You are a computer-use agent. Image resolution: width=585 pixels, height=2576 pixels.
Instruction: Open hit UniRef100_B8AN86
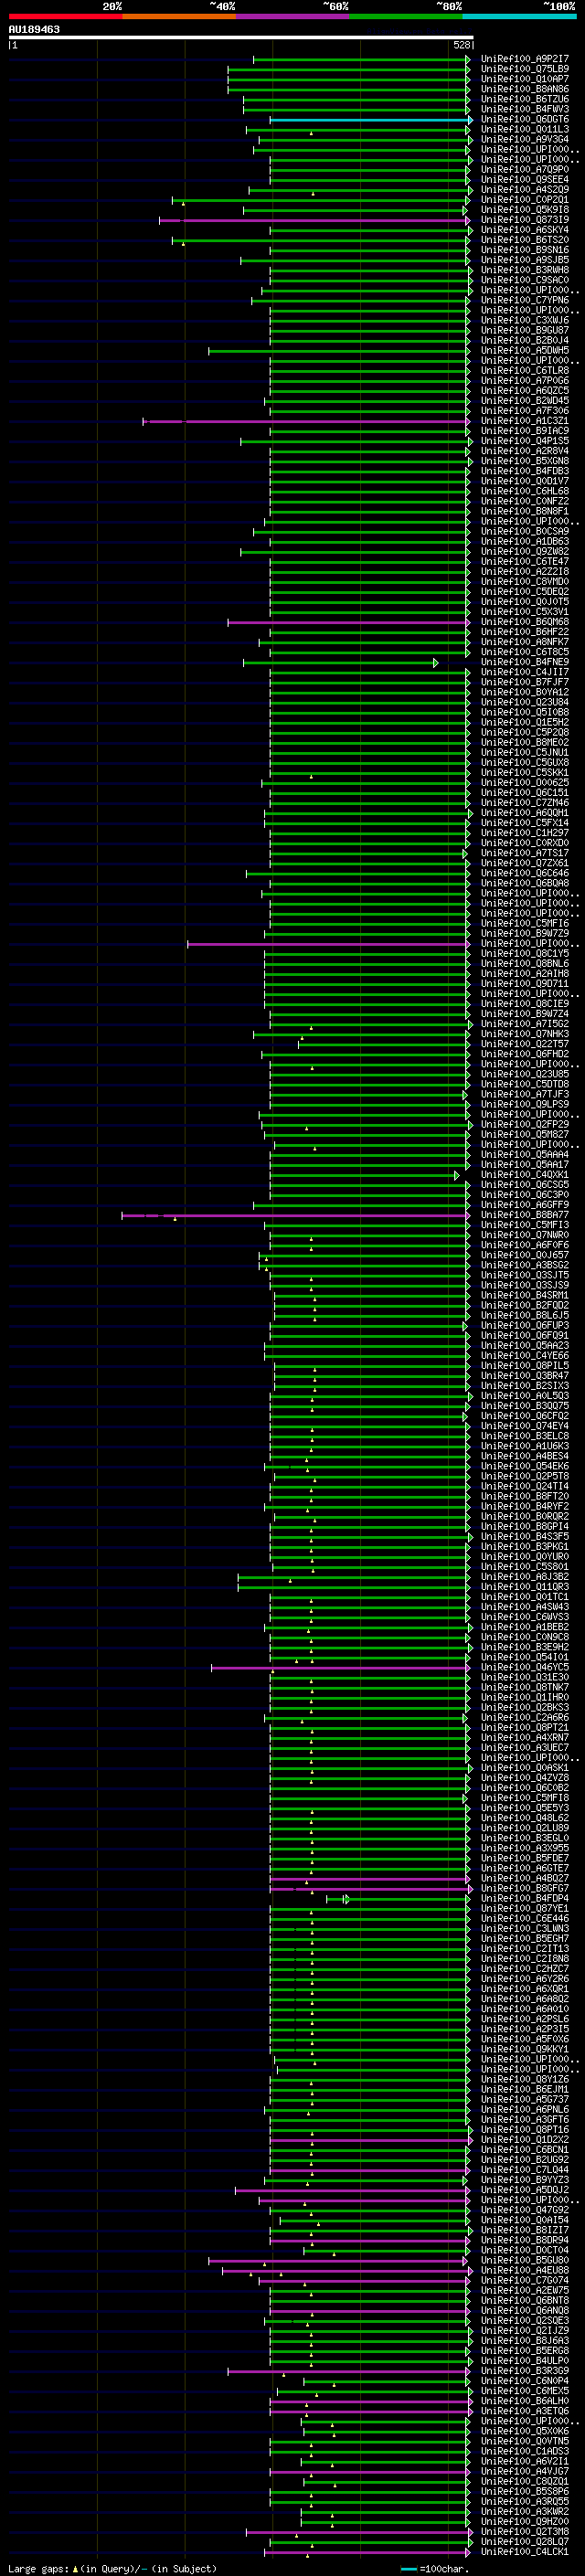click(525, 89)
